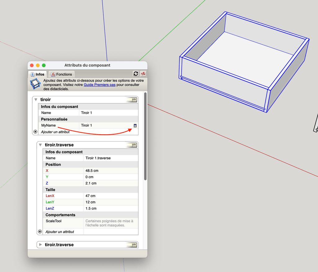
Task: Collapse the expanded tiroir.traverse section
Action: tap(40, 145)
